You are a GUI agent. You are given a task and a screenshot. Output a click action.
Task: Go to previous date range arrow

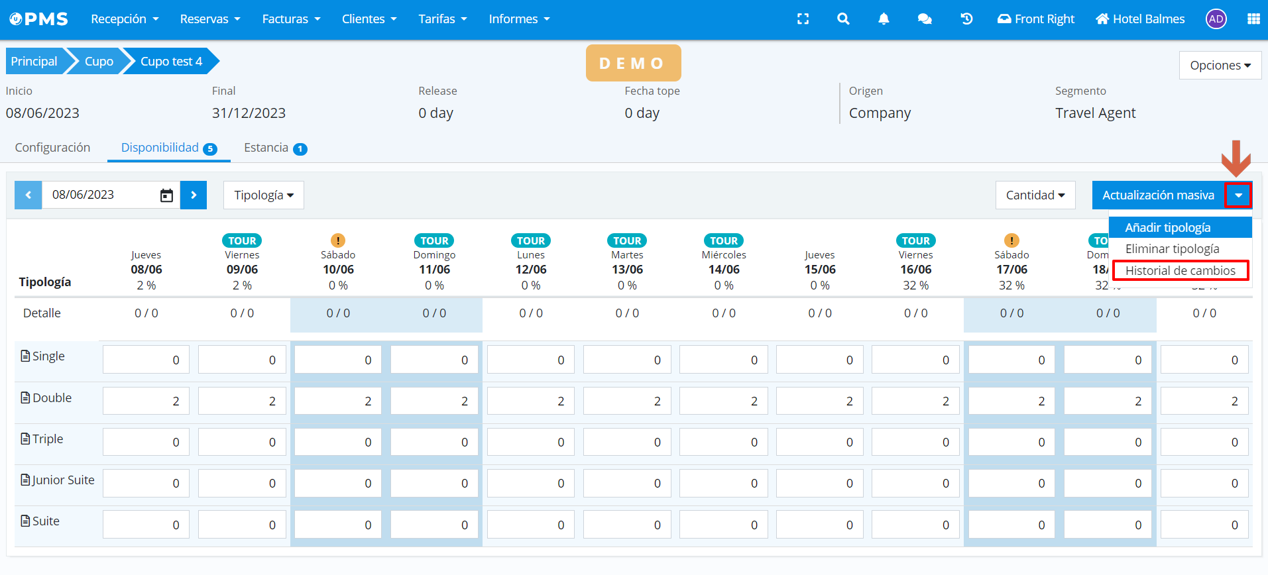29,195
